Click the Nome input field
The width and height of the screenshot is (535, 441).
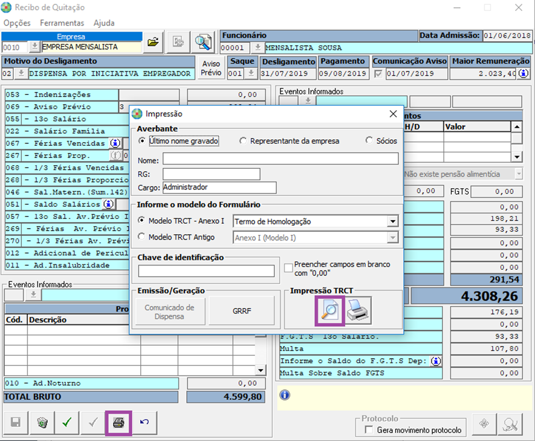[280, 158]
